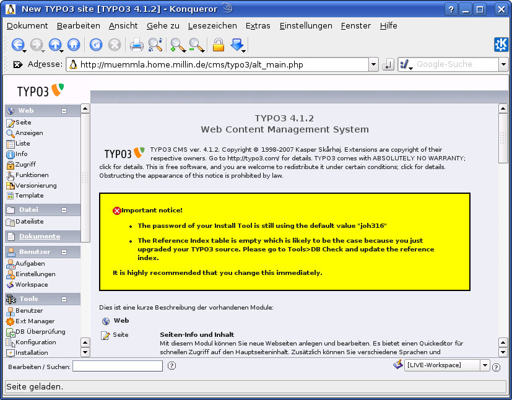
Task: Open help icon beside search field
Action: (x=171, y=366)
